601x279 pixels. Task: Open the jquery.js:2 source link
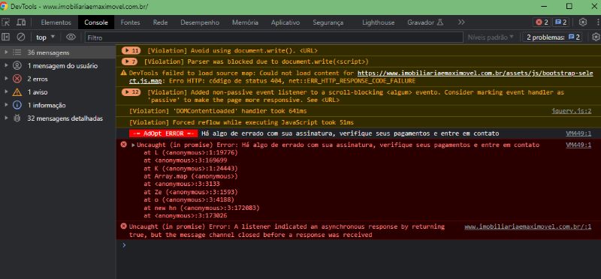572,111
